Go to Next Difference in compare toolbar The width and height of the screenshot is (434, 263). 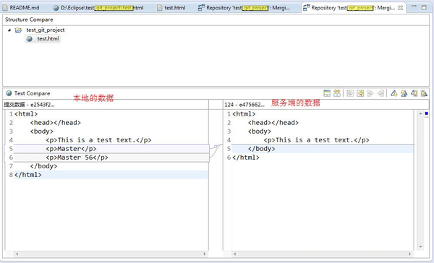pos(394,93)
